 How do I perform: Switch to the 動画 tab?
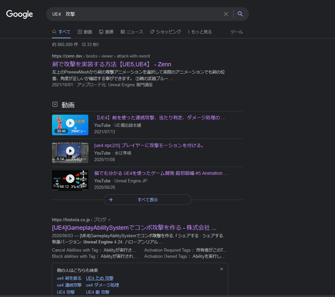pos(85,32)
